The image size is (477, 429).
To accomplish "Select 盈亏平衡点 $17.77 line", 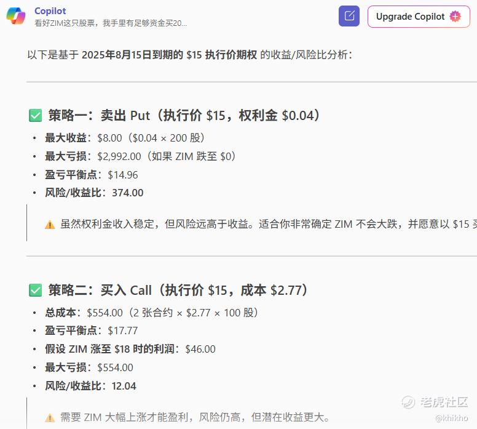I will point(91,331).
